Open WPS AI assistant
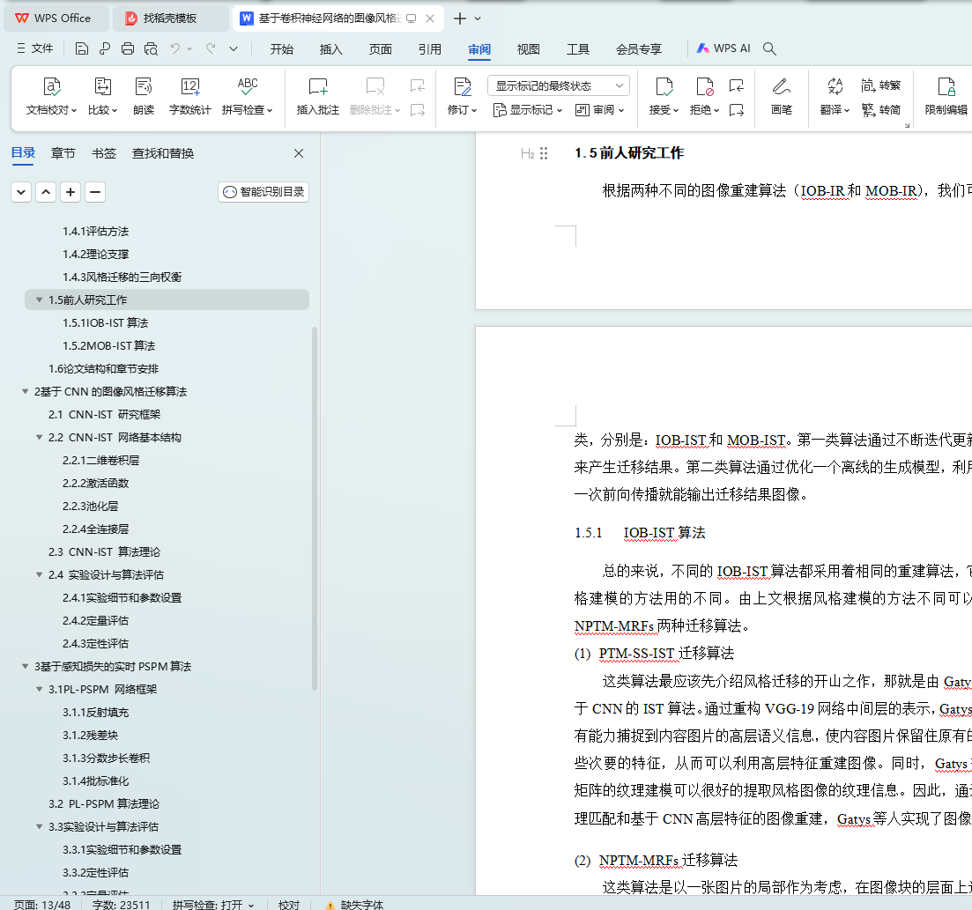The height and width of the screenshot is (910, 972). (x=723, y=48)
